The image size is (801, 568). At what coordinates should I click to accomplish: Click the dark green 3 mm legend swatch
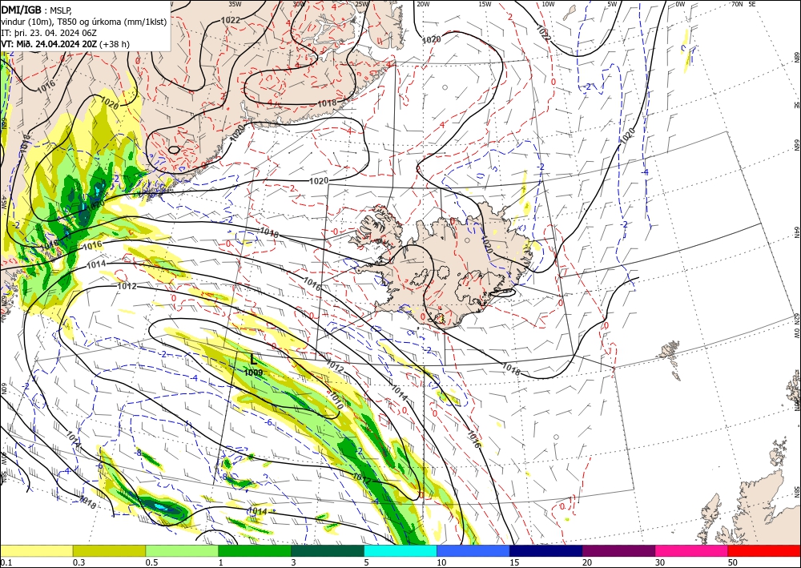pos(328,550)
